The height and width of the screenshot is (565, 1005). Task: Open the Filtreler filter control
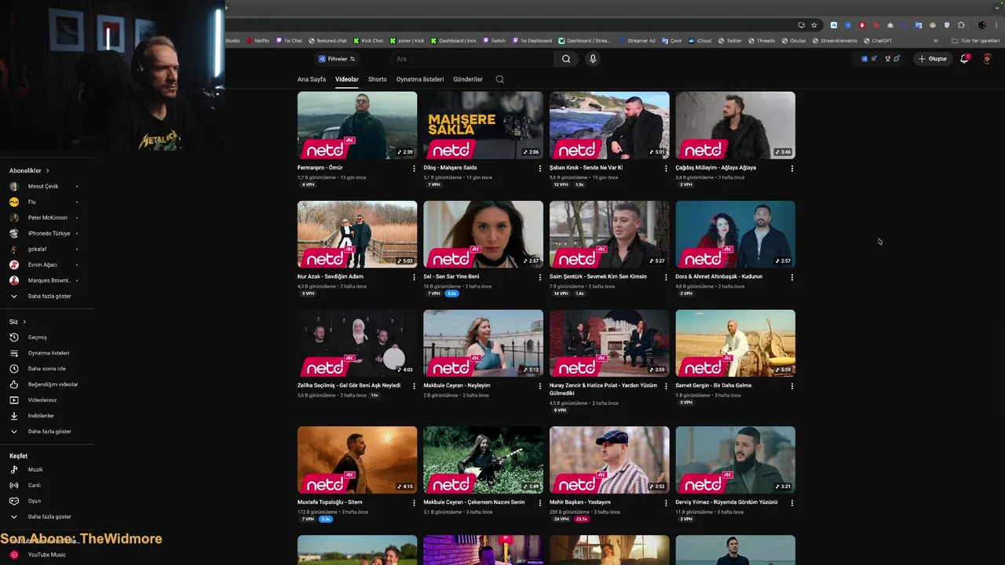click(x=337, y=59)
